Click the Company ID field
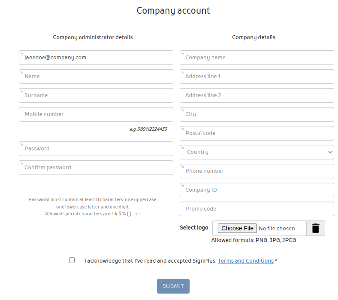The width and height of the screenshot is (338, 300). [257, 190]
